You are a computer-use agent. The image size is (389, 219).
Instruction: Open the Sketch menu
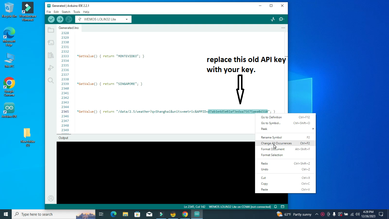[x=66, y=12]
